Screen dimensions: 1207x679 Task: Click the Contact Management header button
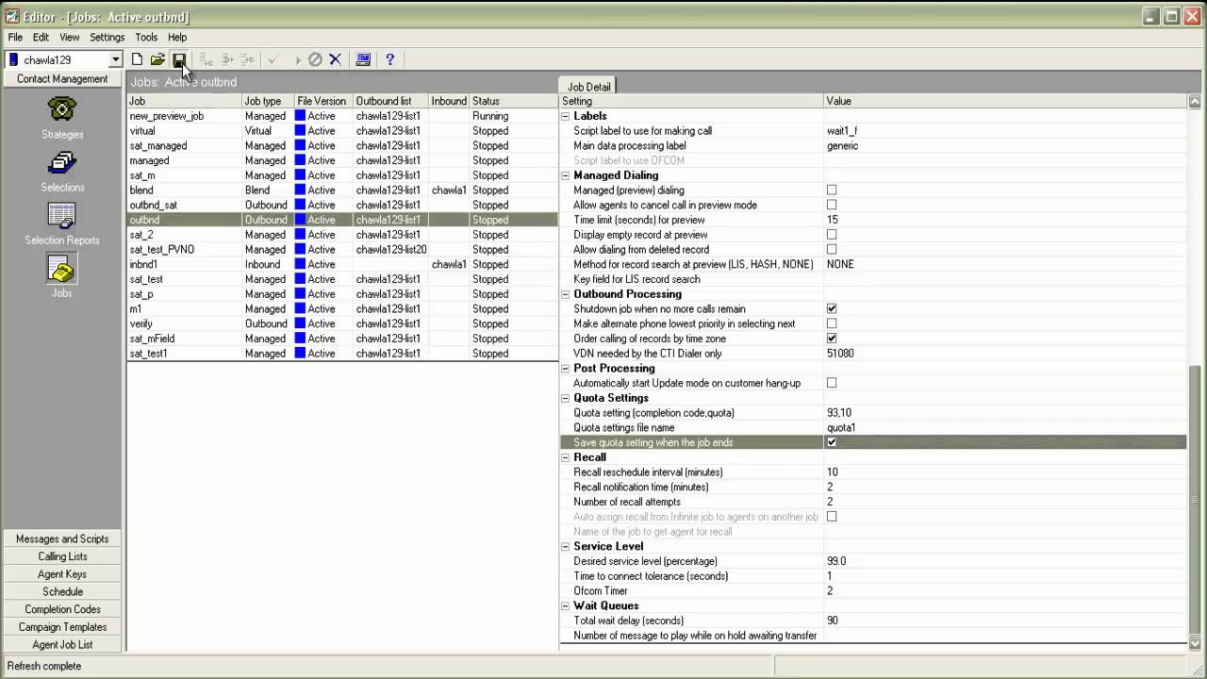tap(62, 79)
